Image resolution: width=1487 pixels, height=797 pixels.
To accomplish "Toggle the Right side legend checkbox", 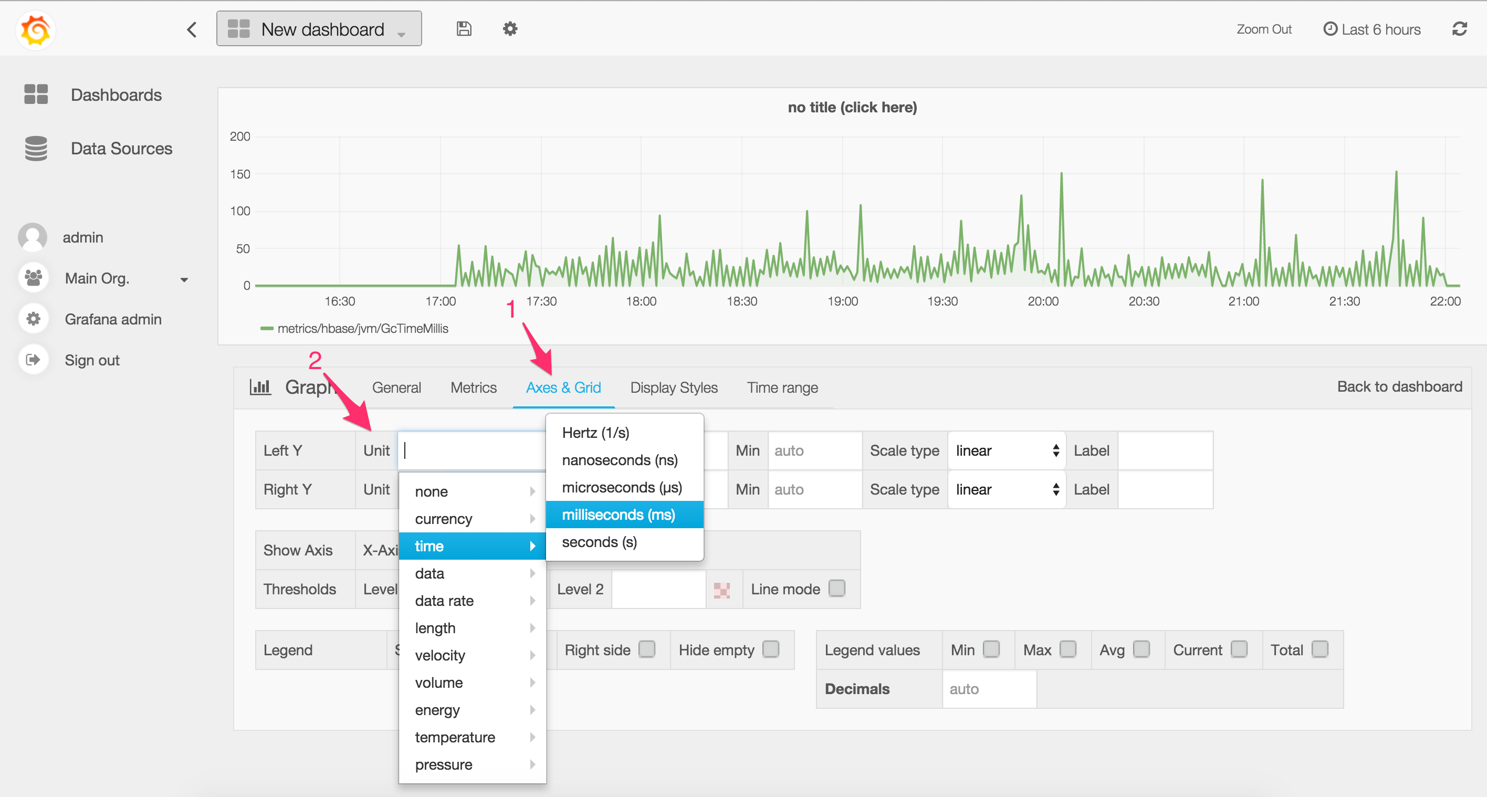I will coord(646,649).
